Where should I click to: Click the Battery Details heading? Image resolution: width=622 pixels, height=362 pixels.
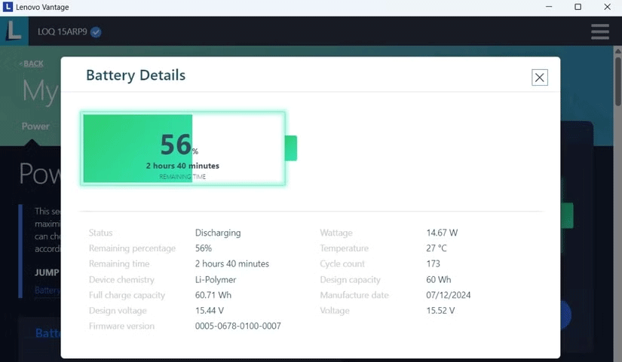click(136, 75)
